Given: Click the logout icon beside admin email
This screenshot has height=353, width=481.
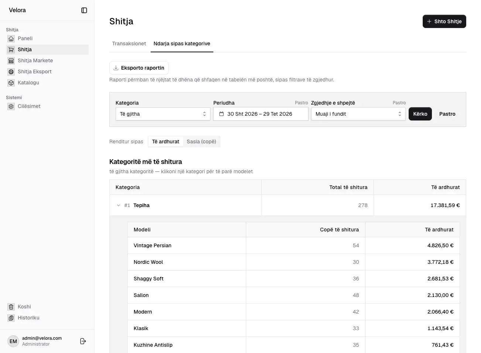Looking at the screenshot, I should pyautogui.click(x=83, y=341).
